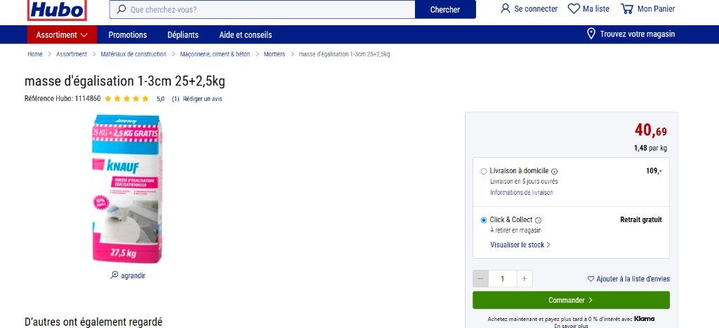The height and width of the screenshot is (328, 719).
Task: Open the Promotions menu item
Action: [x=128, y=35]
